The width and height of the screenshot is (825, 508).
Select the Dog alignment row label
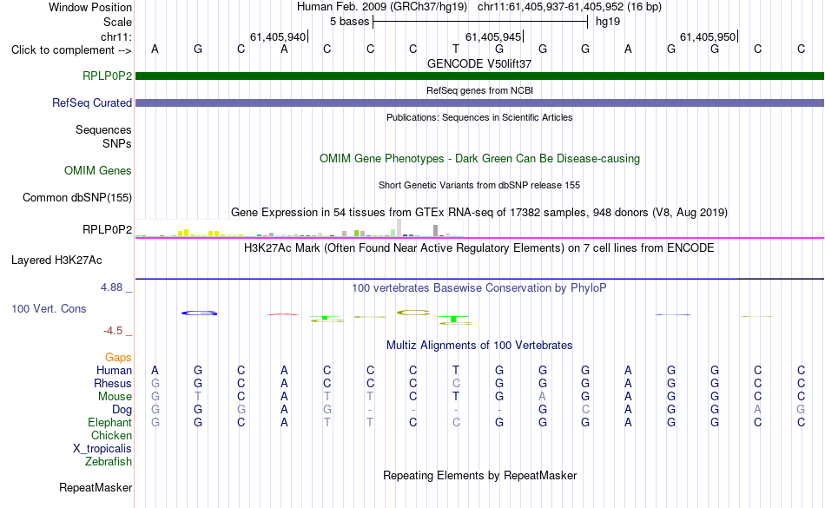coord(122,409)
